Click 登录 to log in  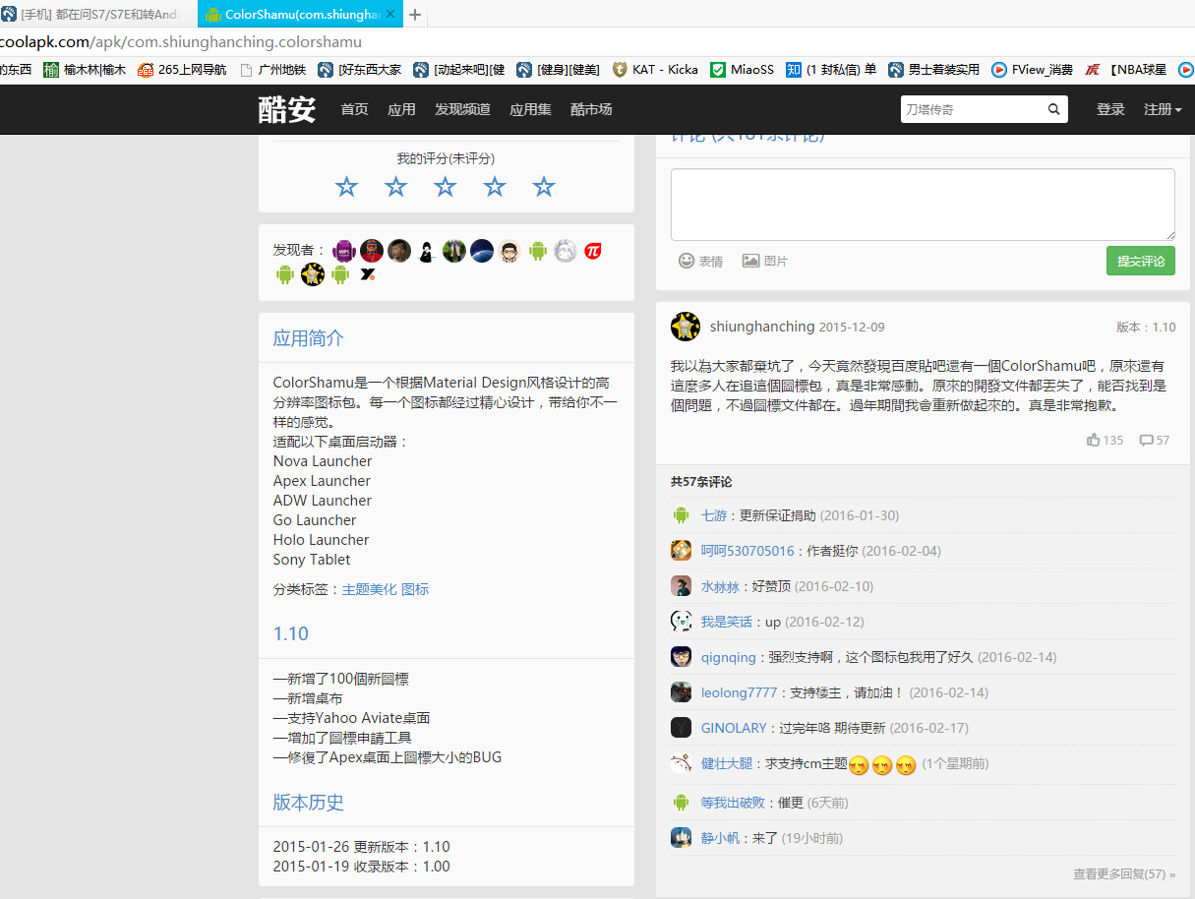(1110, 109)
